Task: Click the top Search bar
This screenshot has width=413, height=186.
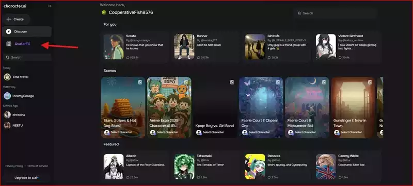Action: click(x=335, y=13)
